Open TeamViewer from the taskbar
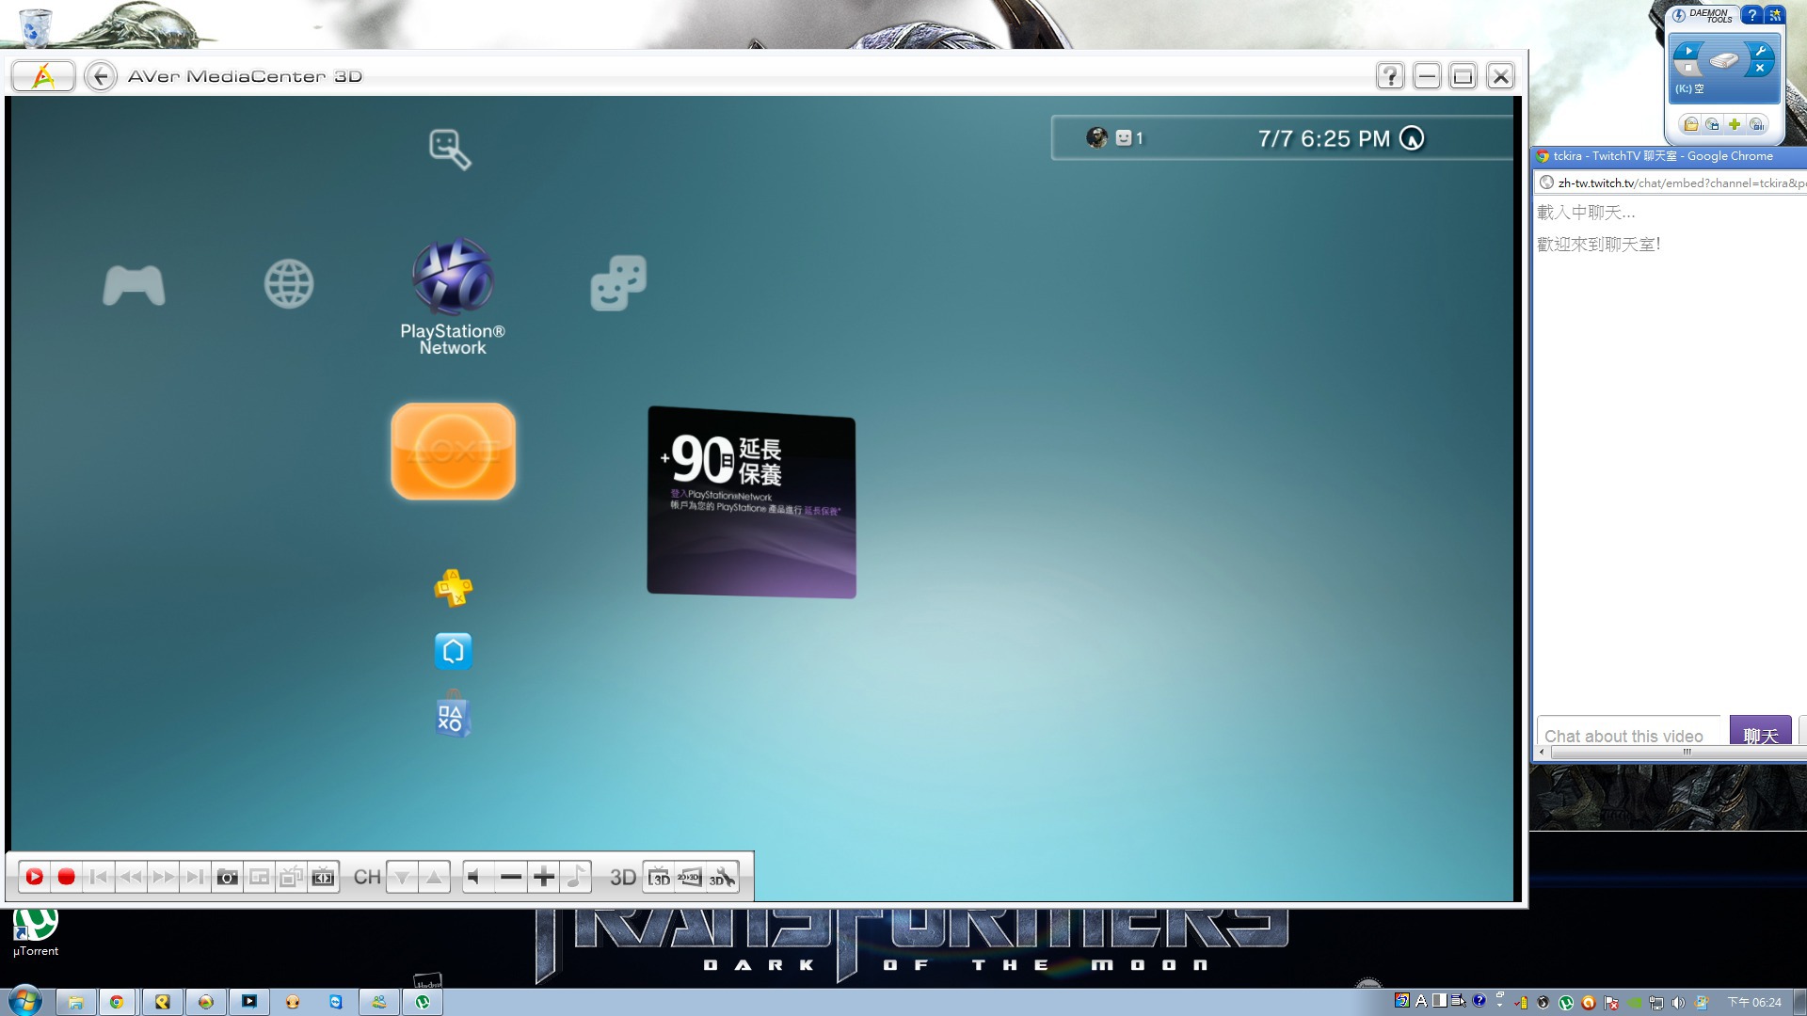 pos(336,1002)
